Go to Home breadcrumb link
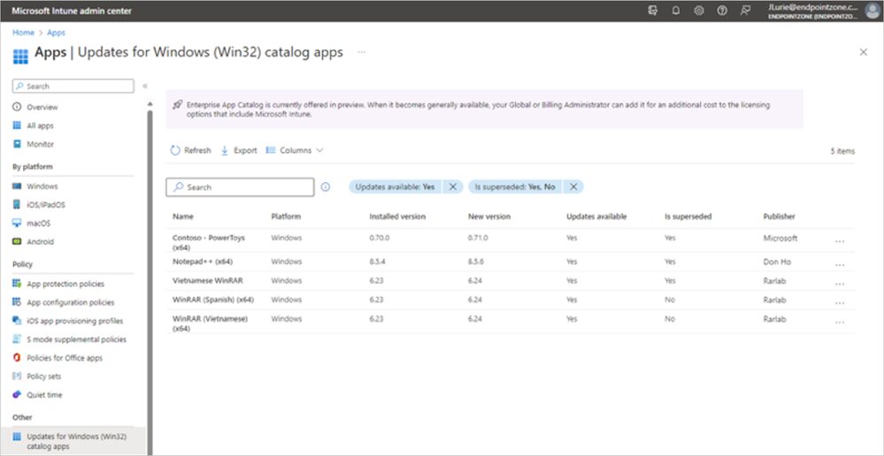Viewport: 884px width, 456px height. coord(23,33)
